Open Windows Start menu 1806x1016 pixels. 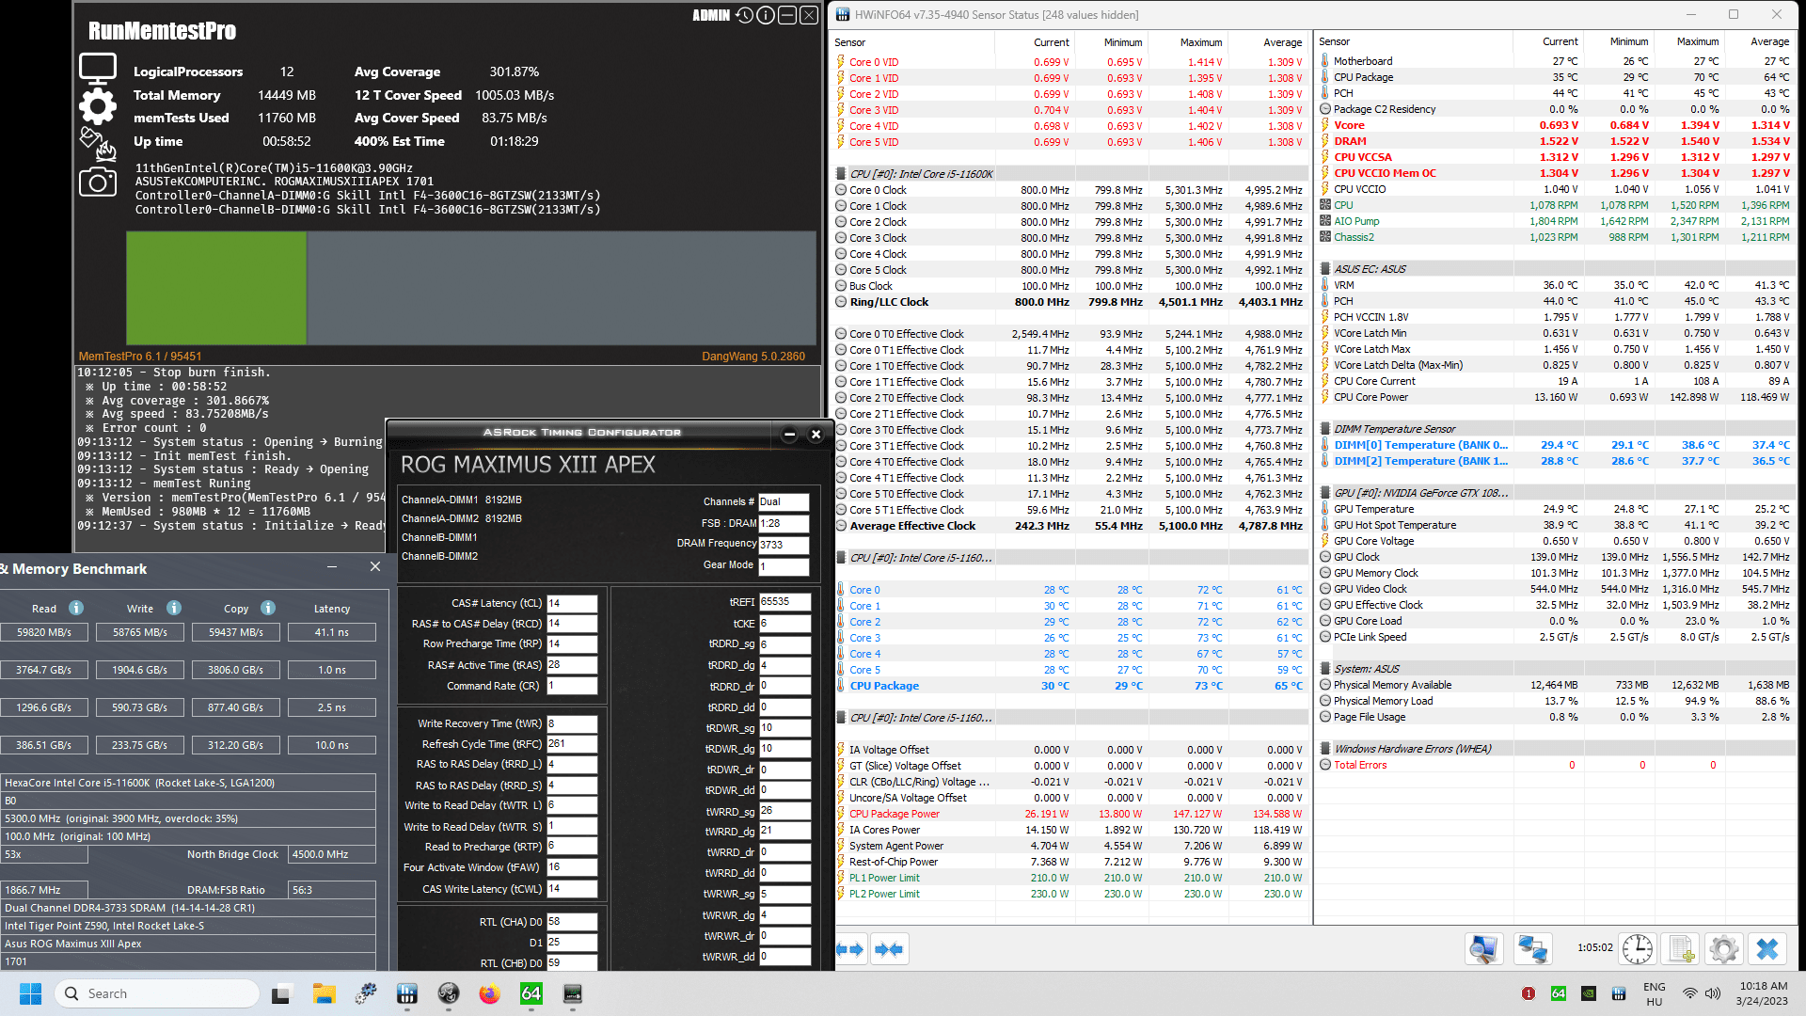tap(30, 993)
